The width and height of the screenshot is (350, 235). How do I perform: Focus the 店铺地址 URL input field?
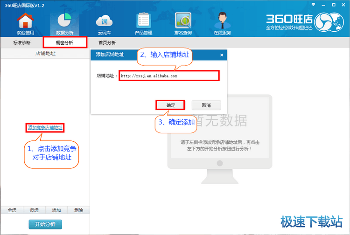169,76
